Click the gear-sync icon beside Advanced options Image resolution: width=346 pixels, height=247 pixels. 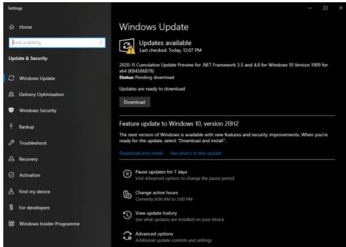127,235
